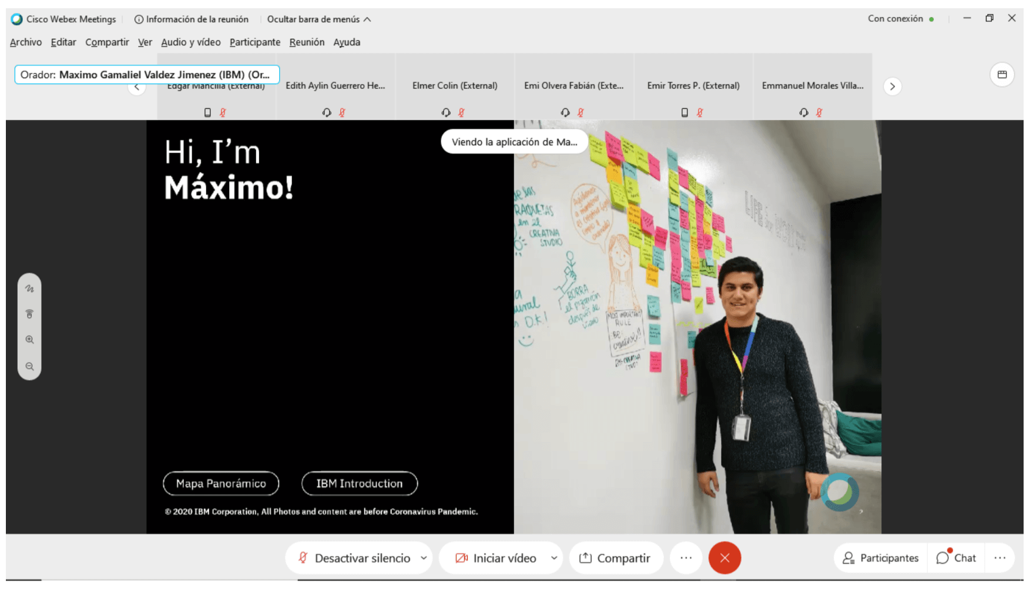Viewport: 1033px width, 590px height.
Task: Click the Orador Maximo Gamaliel Valdez label
Action: pos(147,75)
